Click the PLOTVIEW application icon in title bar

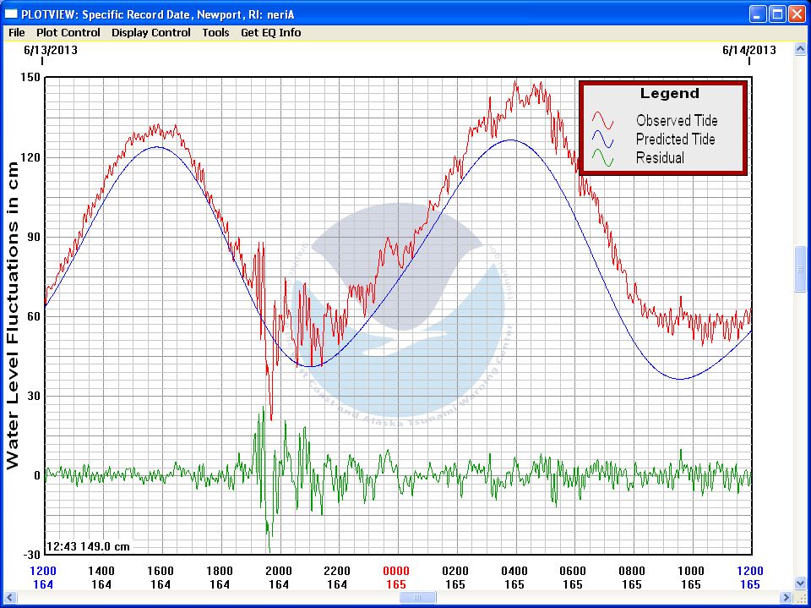pyautogui.click(x=11, y=14)
